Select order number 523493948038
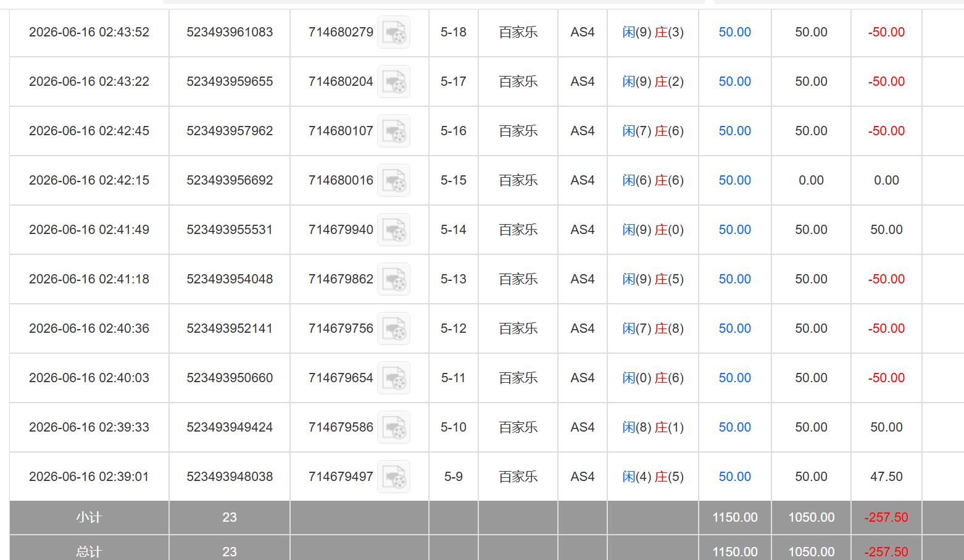 point(230,477)
